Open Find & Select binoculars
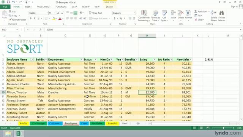The height and width of the screenshot is (137, 243). coord(221,16)
